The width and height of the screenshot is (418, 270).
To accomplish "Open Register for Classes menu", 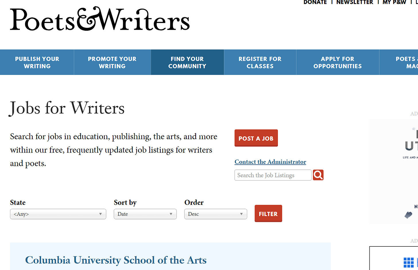I will pos(260,62).
